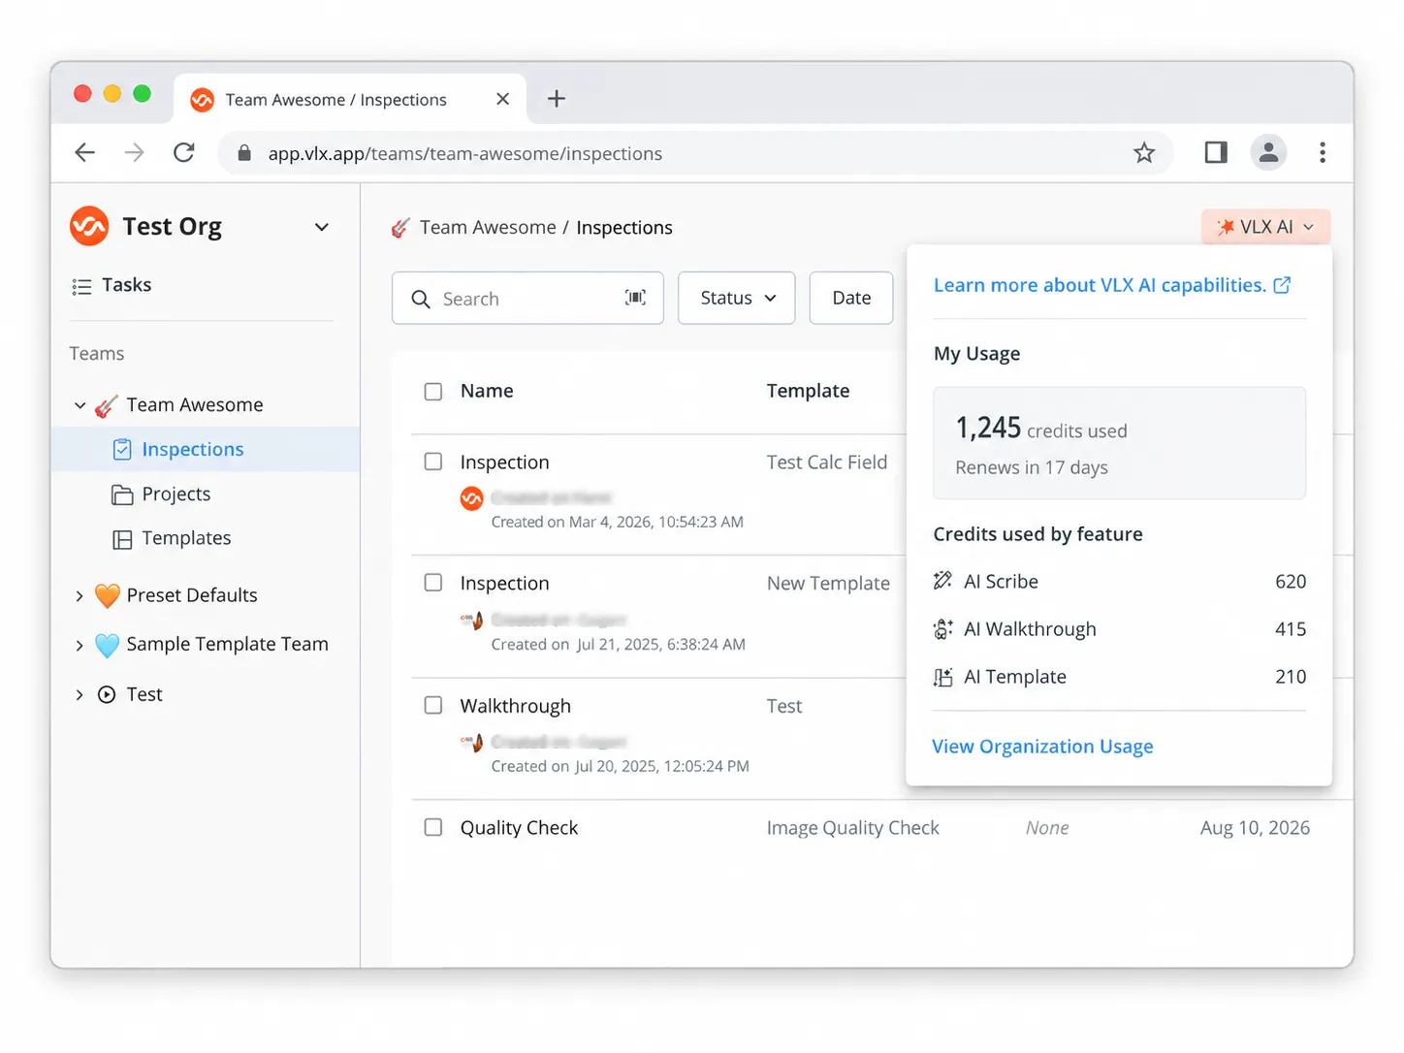Click the Quality Check inspection name
Image resolution: width=1404 pixels, height=1053 pixels.
(x=519, y=828)
